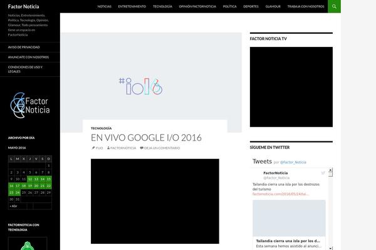Click the pin icon next to FIJO
This screenshot has height=250, width=376.
[93, 148]
